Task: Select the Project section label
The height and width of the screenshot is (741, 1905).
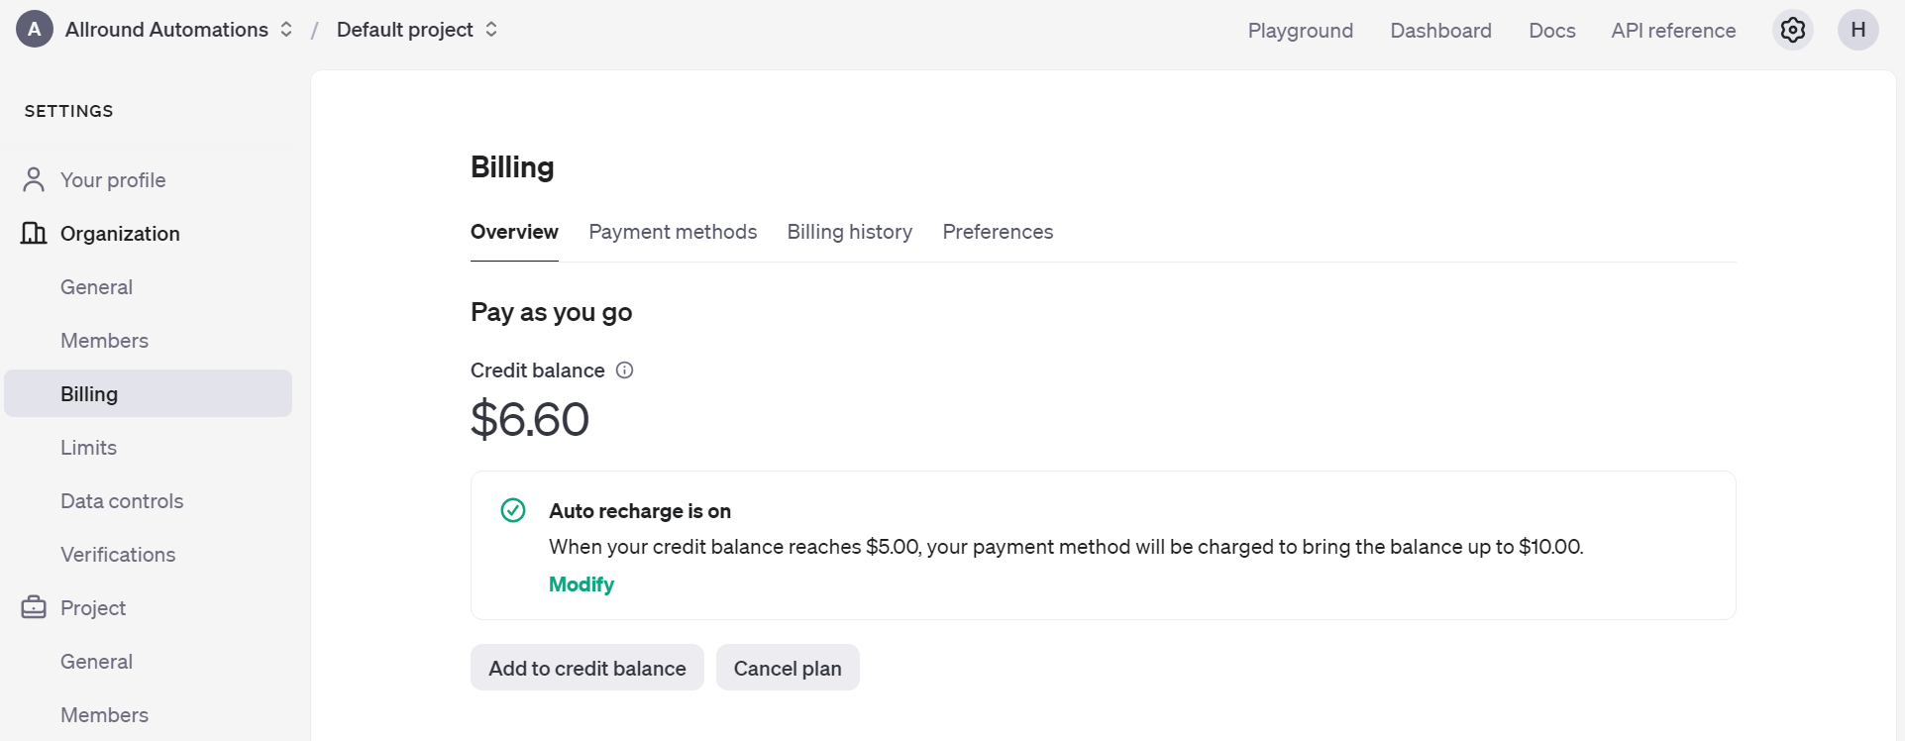Action: pyautogui.click(x=93, y=607)
